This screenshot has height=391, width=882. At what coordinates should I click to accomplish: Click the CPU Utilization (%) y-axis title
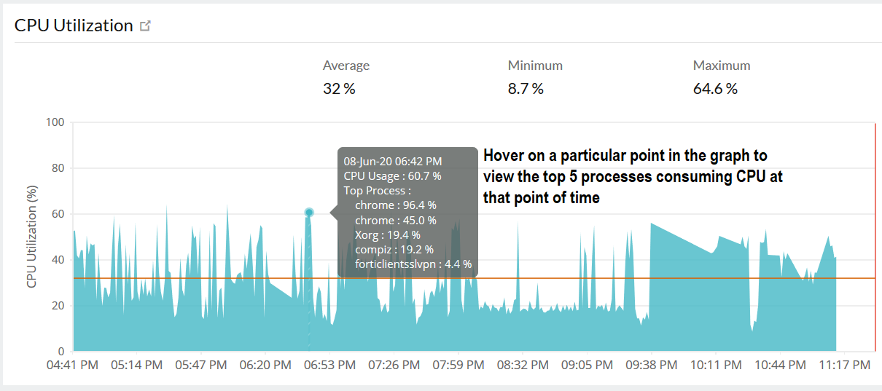(32, 236)
